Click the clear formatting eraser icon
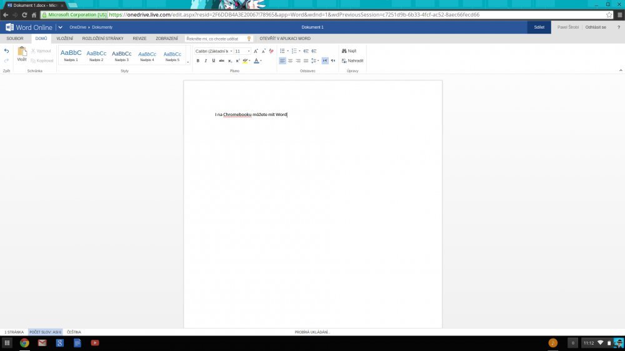The height and width of the screenshot is (351, 625). coord(271,51)
